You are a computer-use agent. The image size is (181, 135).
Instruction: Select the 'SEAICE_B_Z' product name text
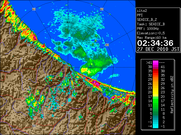point(147,20)
